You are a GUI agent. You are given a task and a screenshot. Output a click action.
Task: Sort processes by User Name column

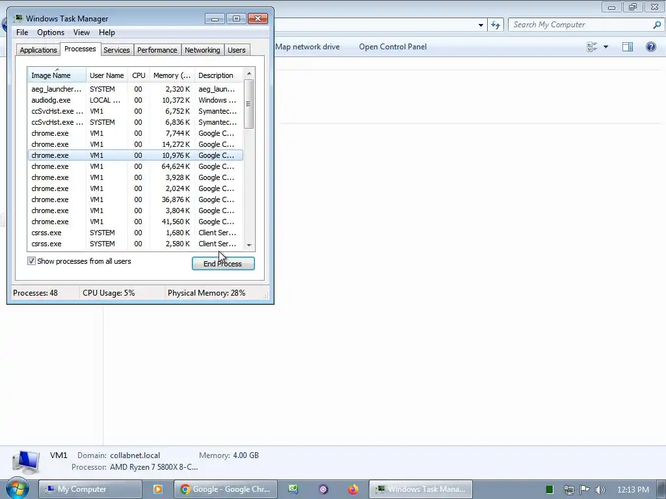(107, 75)
